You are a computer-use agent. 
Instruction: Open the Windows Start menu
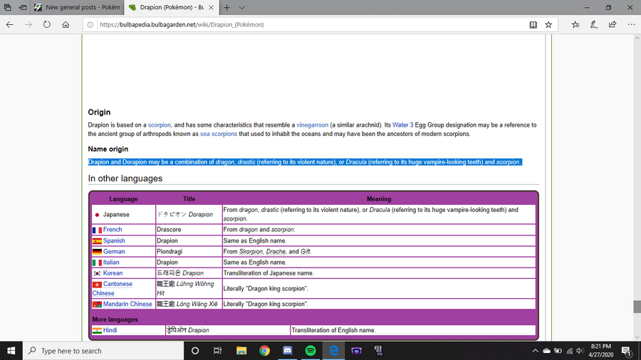pyautogui.click(x=11, y=351)
